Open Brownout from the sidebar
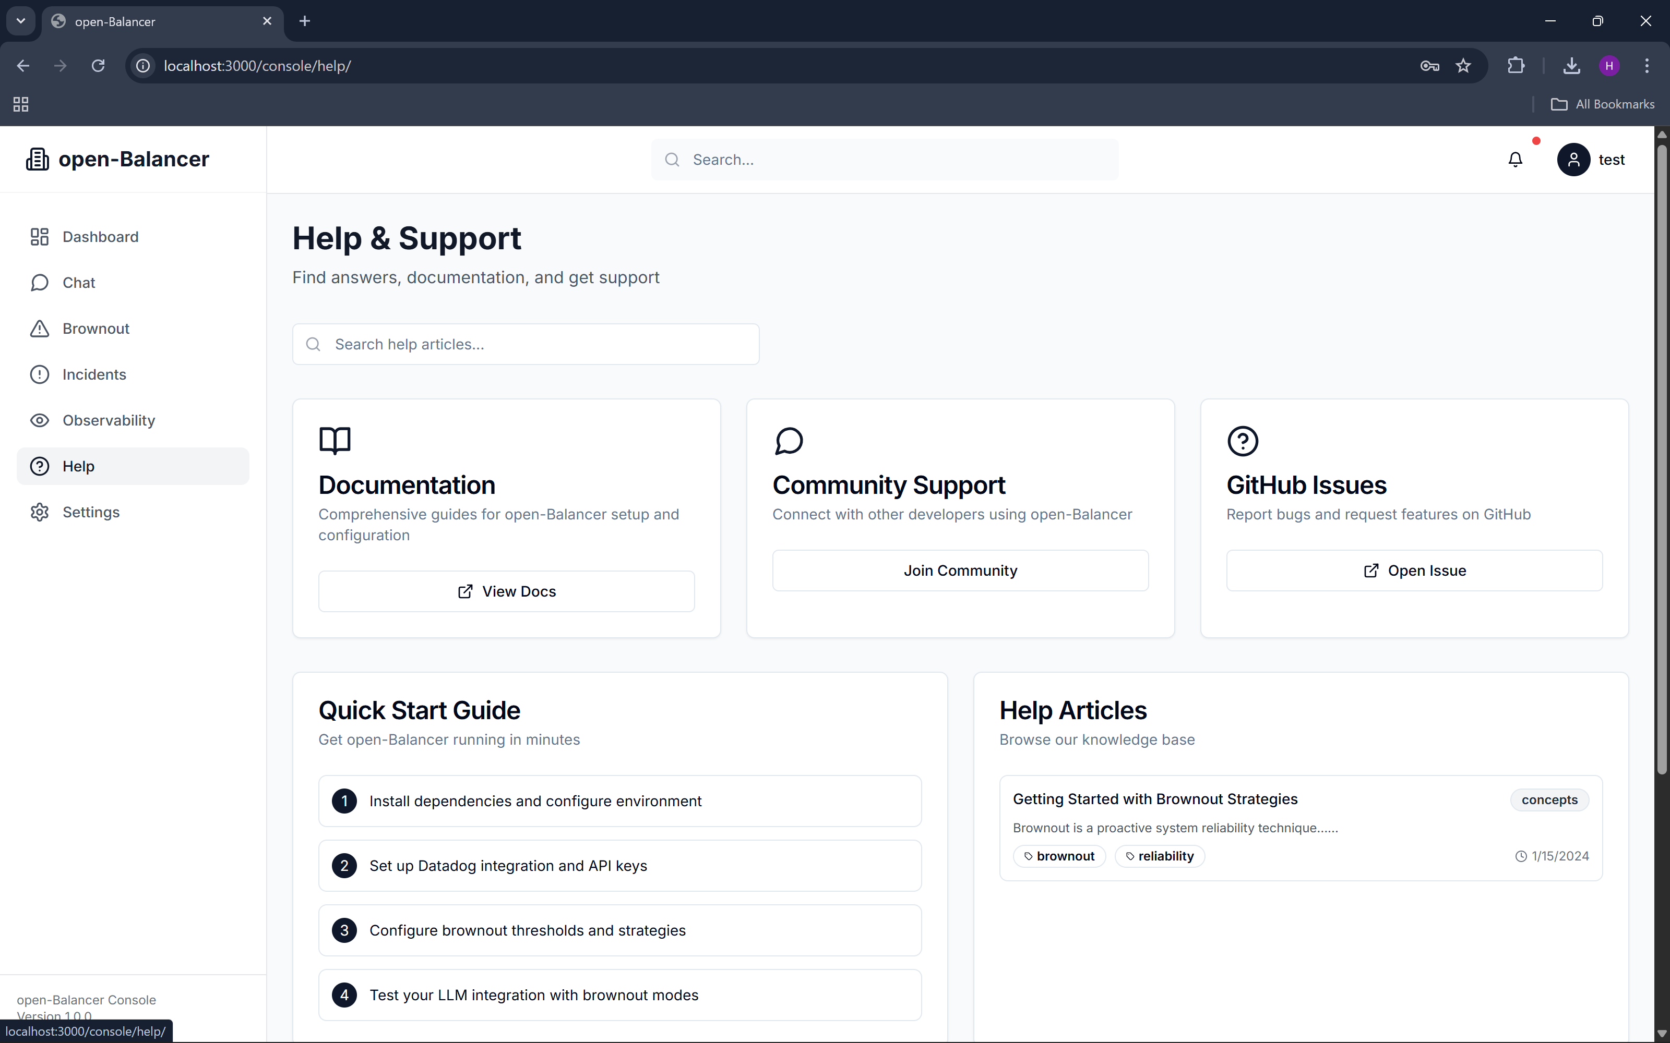Image resolution: width=1670 pixels, height=1043 pixels. tap(96, 329)
